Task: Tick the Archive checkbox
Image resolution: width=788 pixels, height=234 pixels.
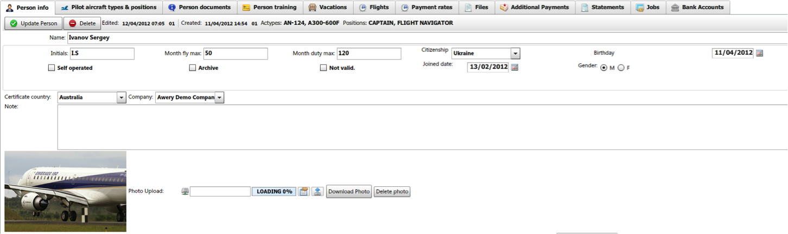Action: tap(193, 68)
